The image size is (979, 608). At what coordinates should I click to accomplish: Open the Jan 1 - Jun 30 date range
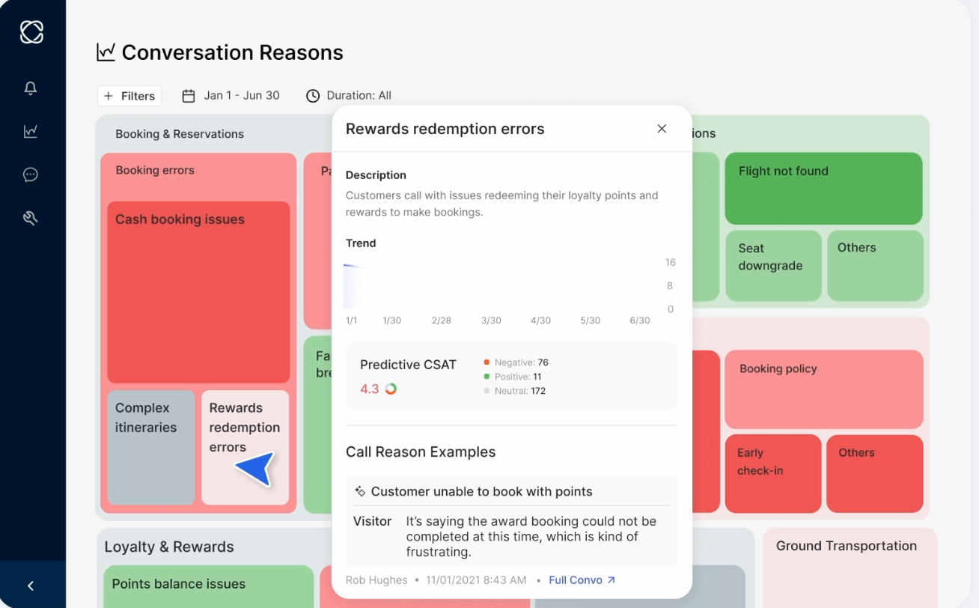231,96
